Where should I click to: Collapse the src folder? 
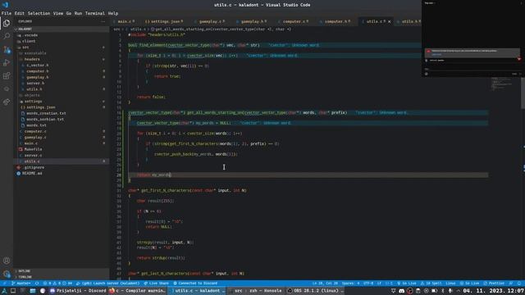(62, 48)
